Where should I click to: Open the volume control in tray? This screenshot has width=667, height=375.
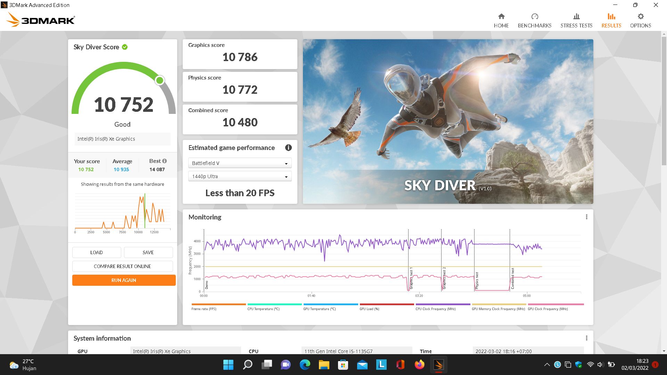(x=600, y=365)
